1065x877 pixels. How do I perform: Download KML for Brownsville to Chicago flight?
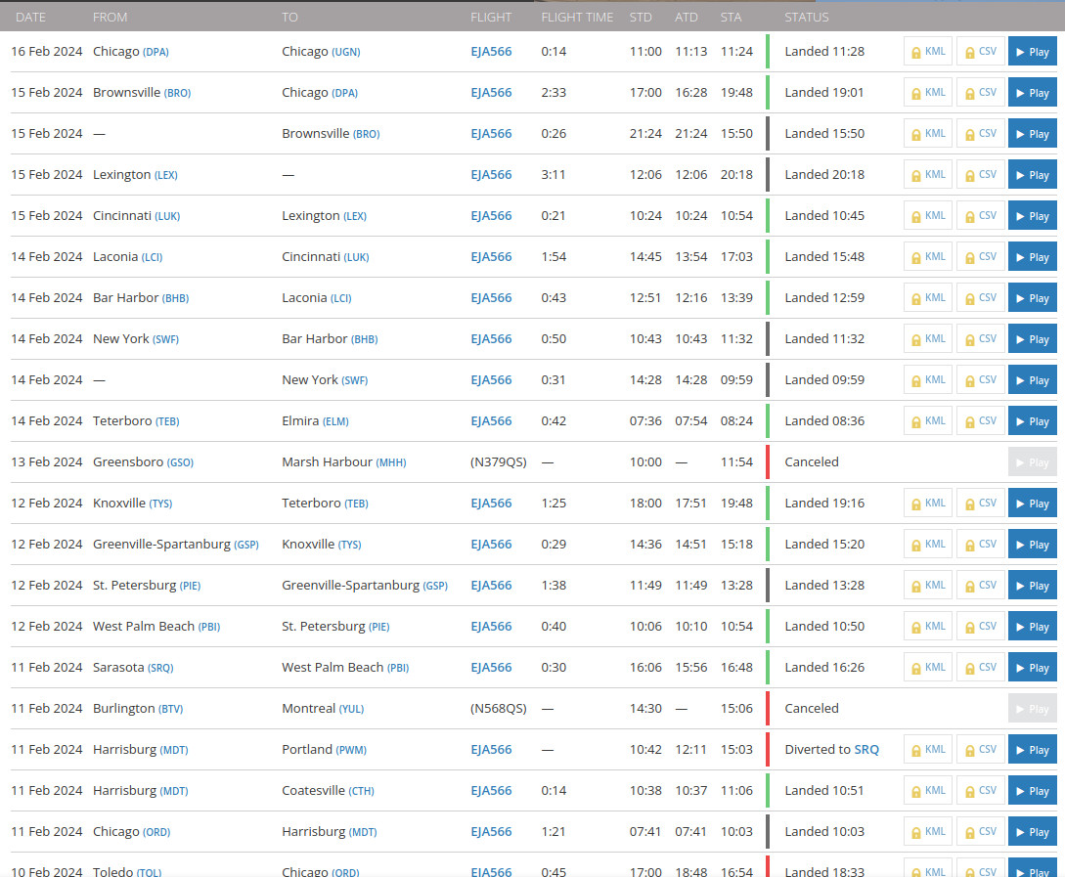click(927, 93)
